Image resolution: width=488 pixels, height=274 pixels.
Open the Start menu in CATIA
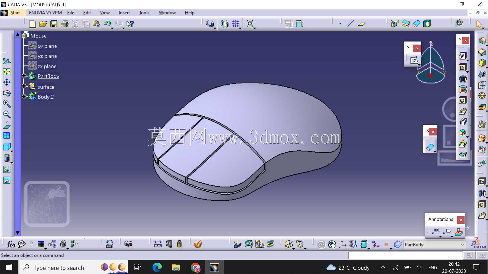click(15, 13)
